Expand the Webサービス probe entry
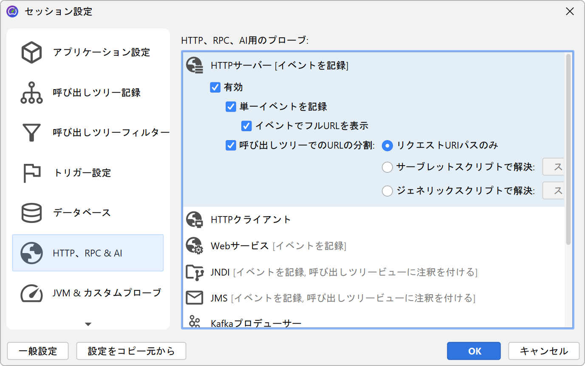The image size is (585, 366). click(240, 246)
